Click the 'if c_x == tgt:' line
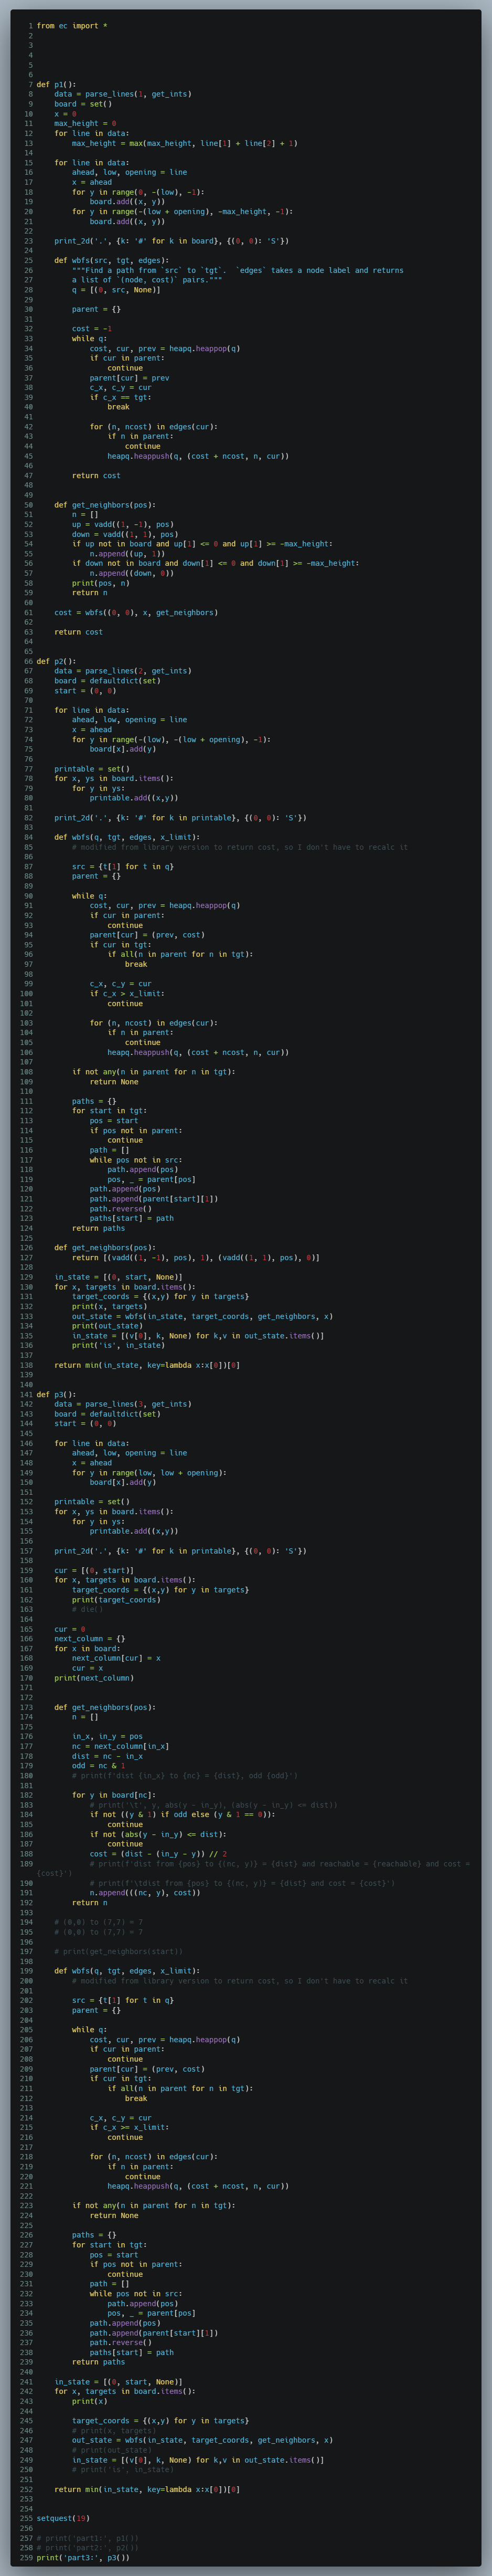Viewport: 492px width, 2576px height. (x=121, y=398)
